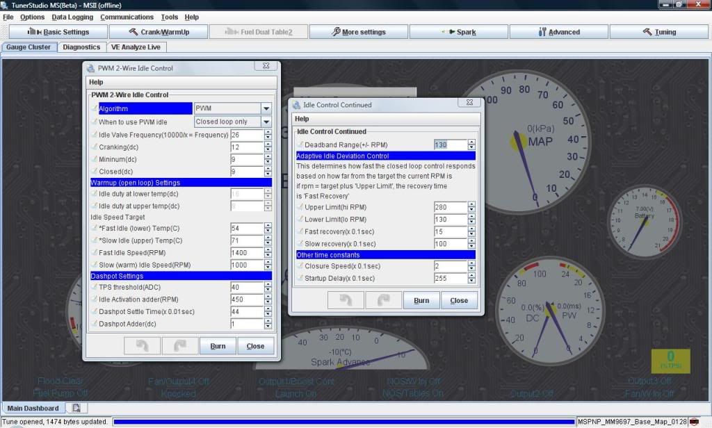712x428 pixels.
Task: Click the tune loading progress bar
Action: click(344, 422)
